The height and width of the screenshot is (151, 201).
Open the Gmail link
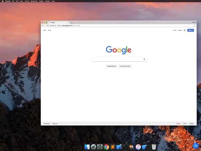pos(174,30)
